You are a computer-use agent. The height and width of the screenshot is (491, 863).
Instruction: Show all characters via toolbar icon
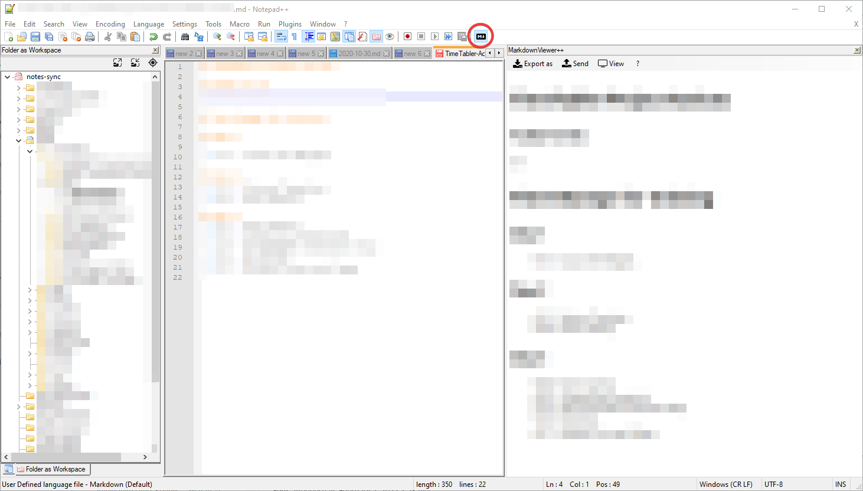coord(293,36)
